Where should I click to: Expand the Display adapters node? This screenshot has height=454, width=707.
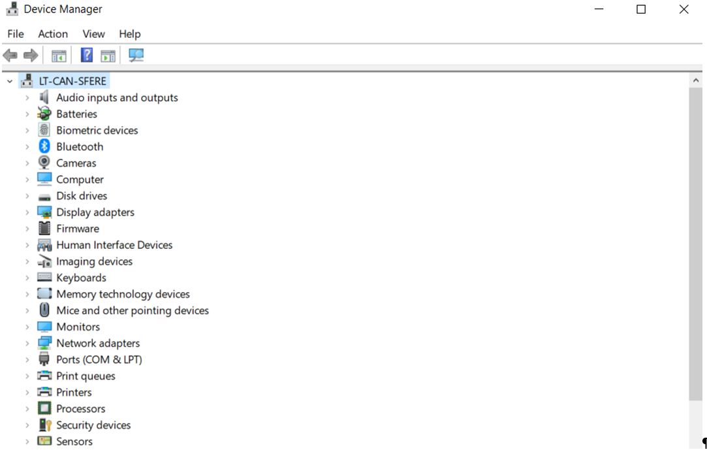pos(27,212)
